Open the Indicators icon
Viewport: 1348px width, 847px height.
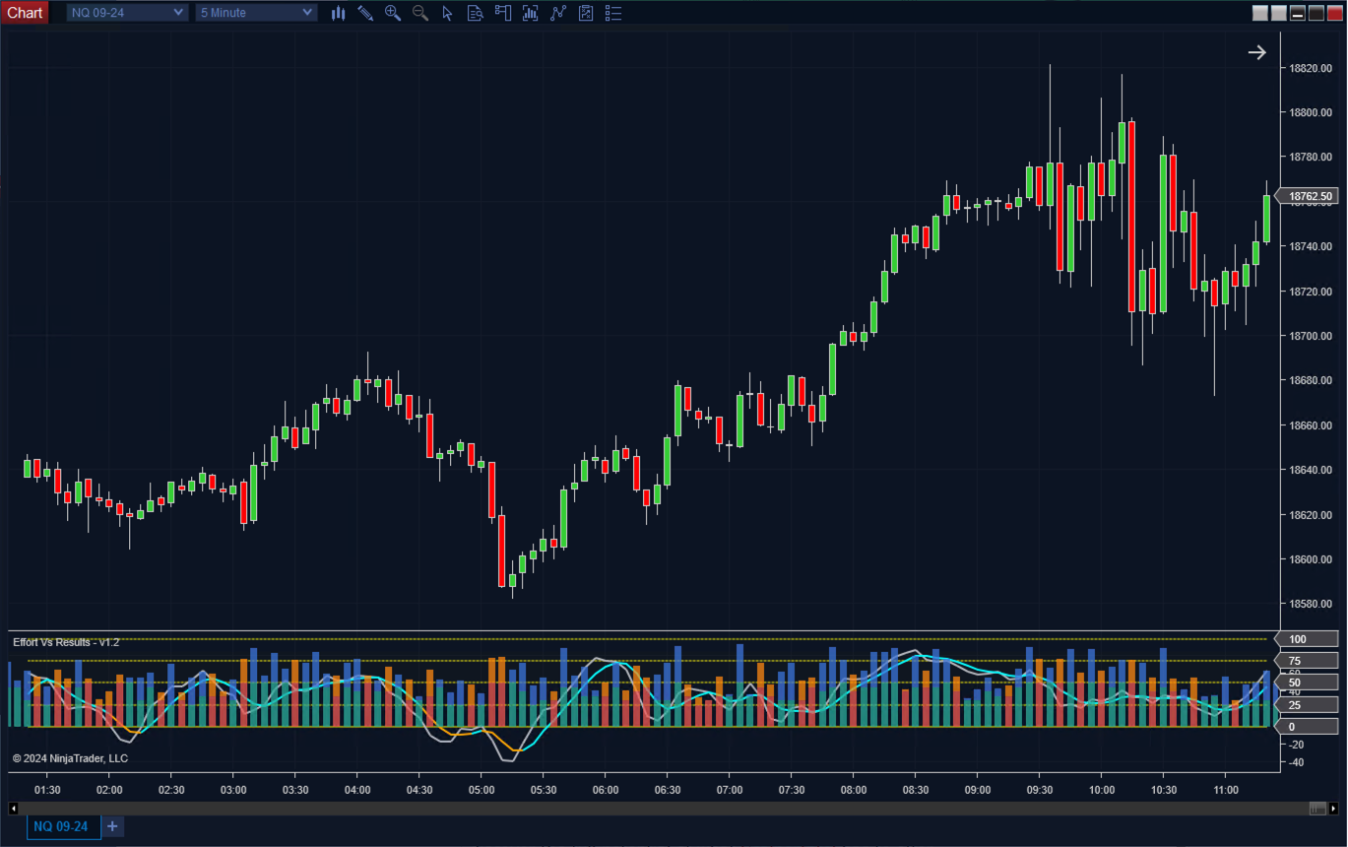point(558,13)
